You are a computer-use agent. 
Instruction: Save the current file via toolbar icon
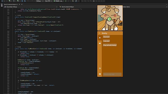tap(22, 1)
